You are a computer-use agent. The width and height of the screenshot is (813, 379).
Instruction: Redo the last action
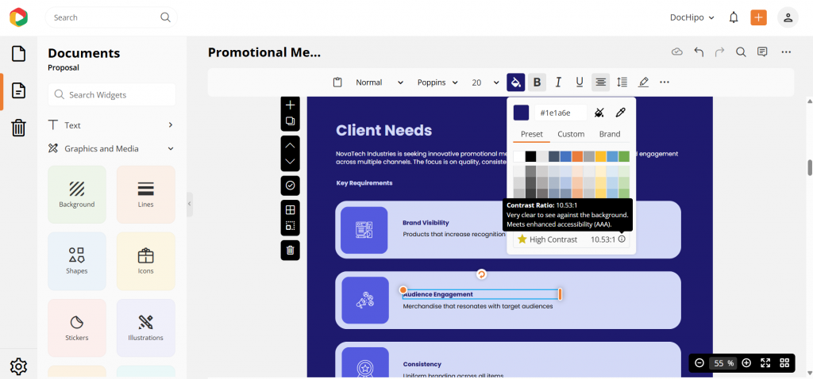tap(719, 52)
